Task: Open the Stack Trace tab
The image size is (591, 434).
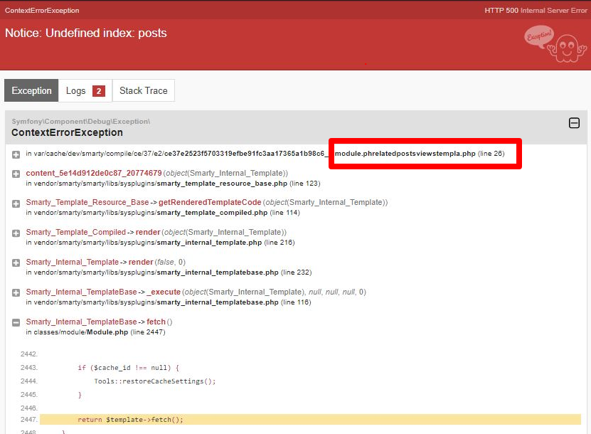Action: click(x=144, y=90)
